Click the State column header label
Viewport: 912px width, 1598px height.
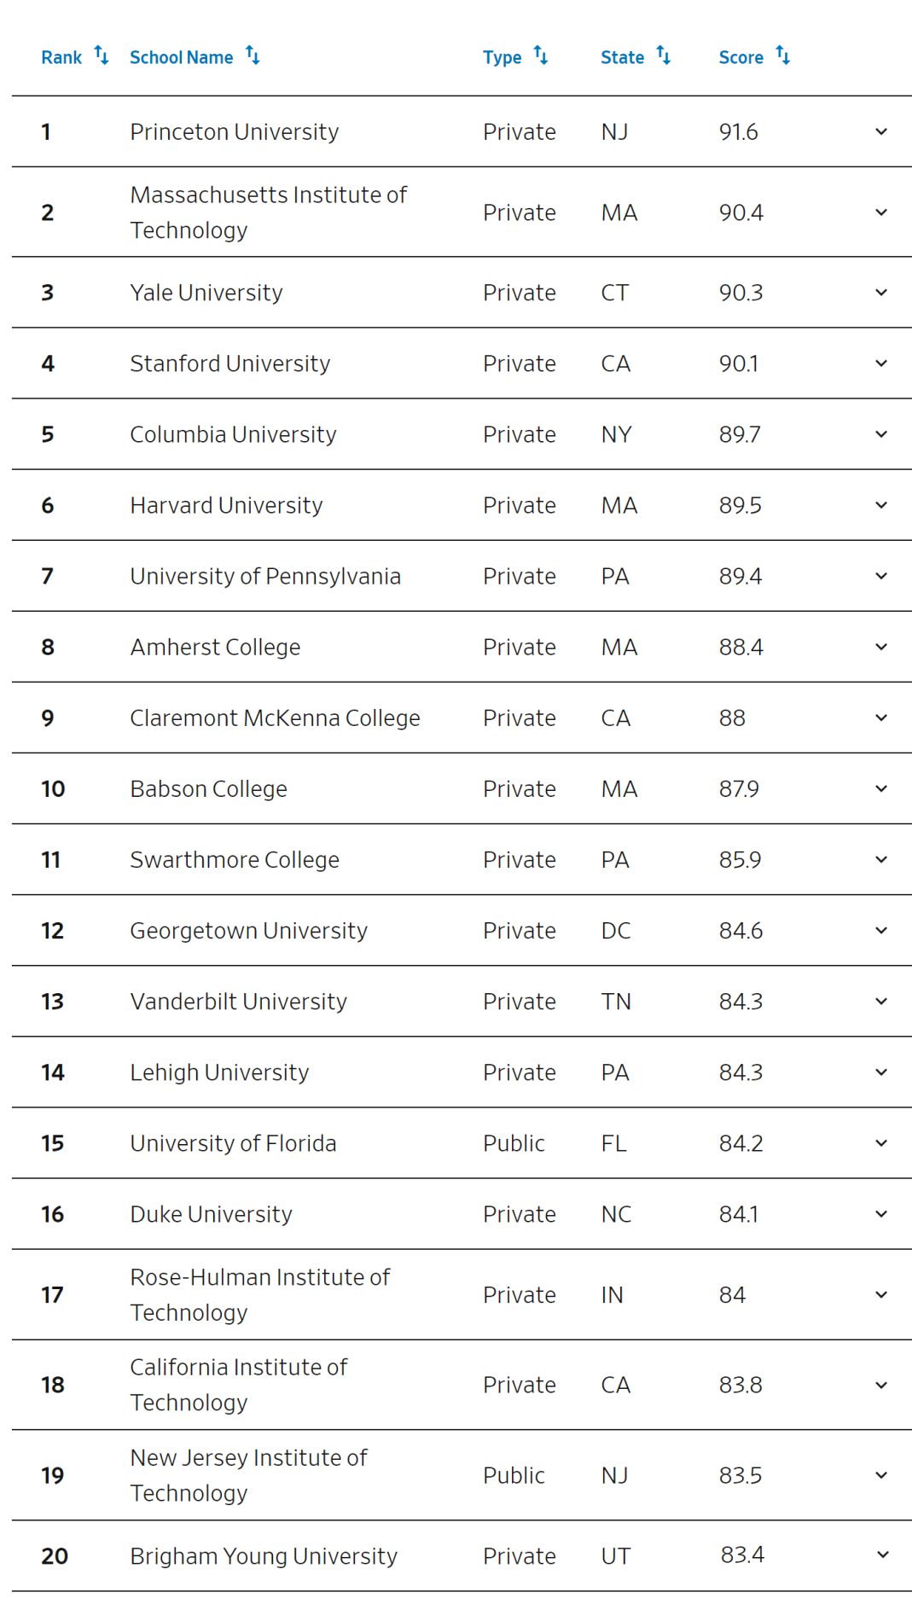(622, 57)
